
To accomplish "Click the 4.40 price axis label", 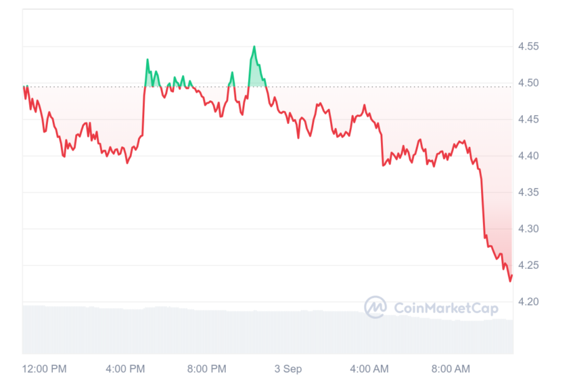I will 528,156.
